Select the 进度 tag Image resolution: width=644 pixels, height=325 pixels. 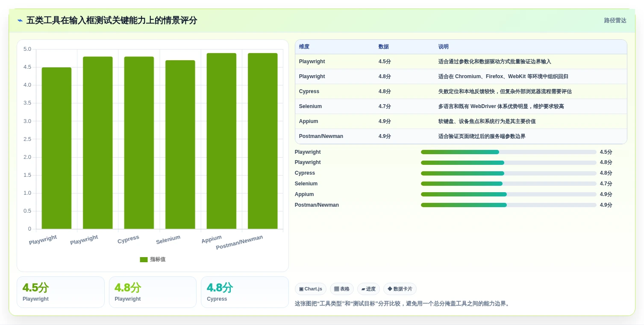pyautogui.click(x=368, y=289)
